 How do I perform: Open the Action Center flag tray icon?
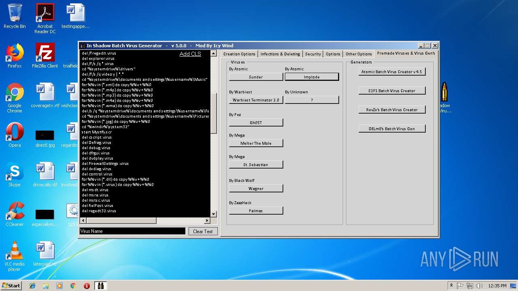click(460, 286)
